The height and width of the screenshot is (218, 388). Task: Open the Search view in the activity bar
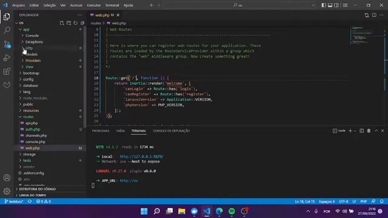7,30
